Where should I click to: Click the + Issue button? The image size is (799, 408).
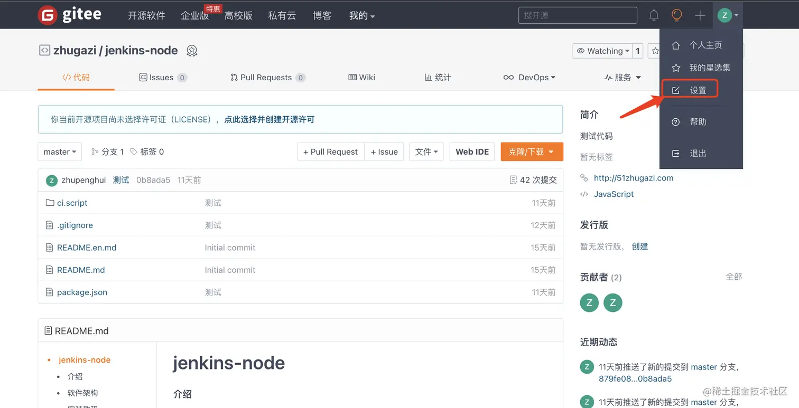(384, 151)
